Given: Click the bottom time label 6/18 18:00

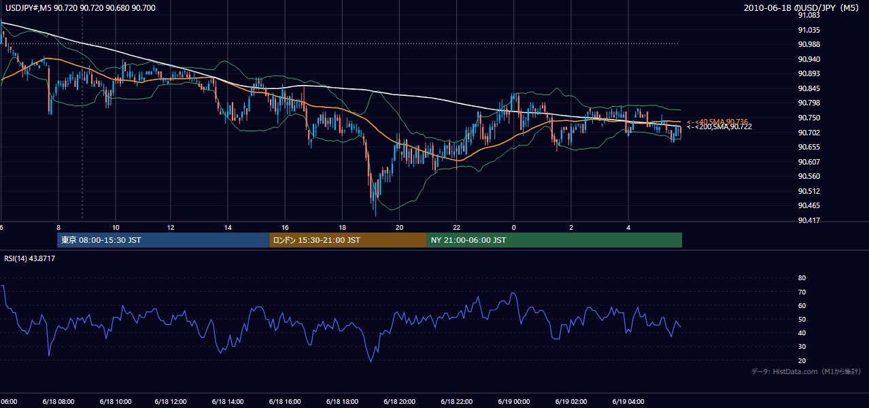Looking at the screenshot, I should (343, 402).
